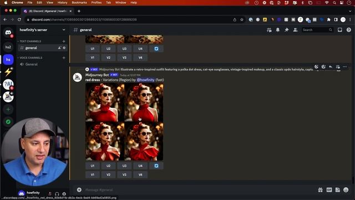Open Chrome tab list chevron
Screen dimensions: 355x200
350,11
